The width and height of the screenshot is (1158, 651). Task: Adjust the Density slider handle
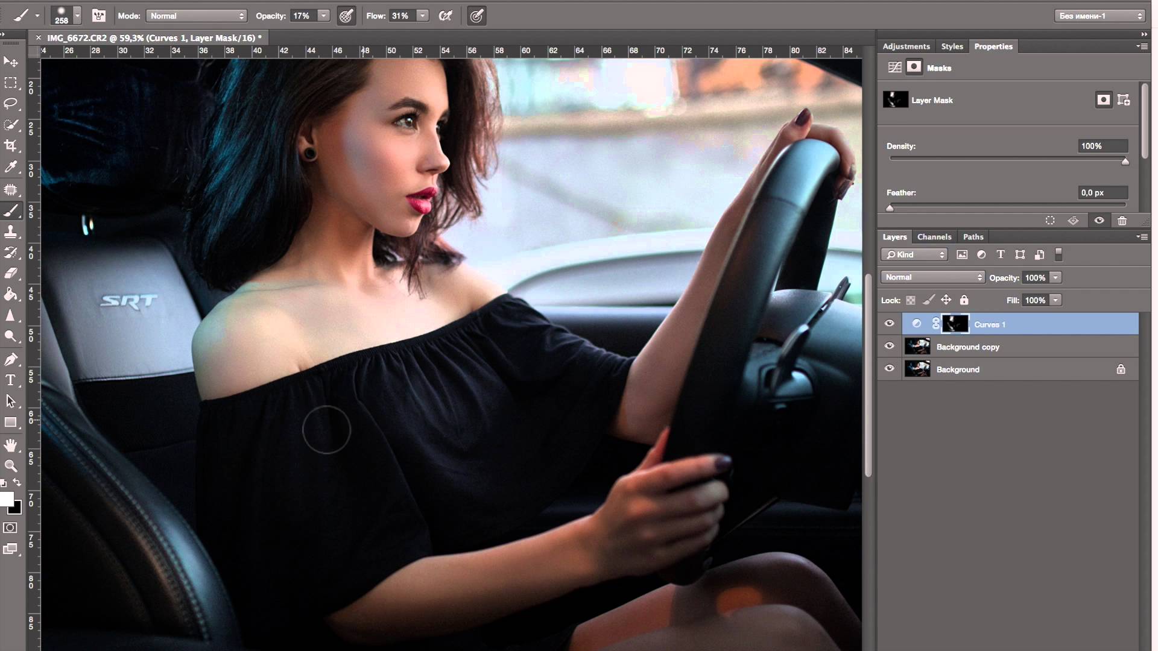click(x=1125, y=162)
